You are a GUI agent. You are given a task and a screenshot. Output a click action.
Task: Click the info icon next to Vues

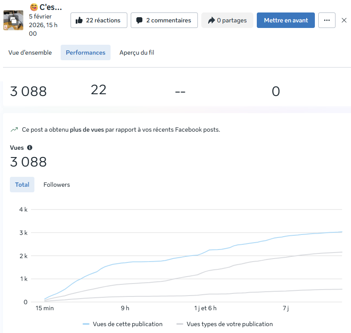click(30, 148)
